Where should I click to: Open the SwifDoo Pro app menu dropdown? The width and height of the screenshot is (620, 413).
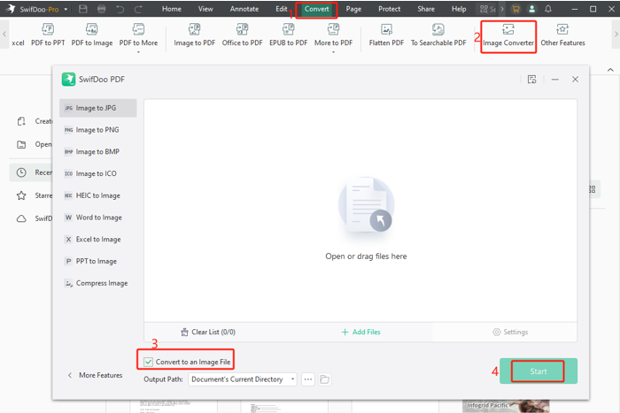pos(66,9)
